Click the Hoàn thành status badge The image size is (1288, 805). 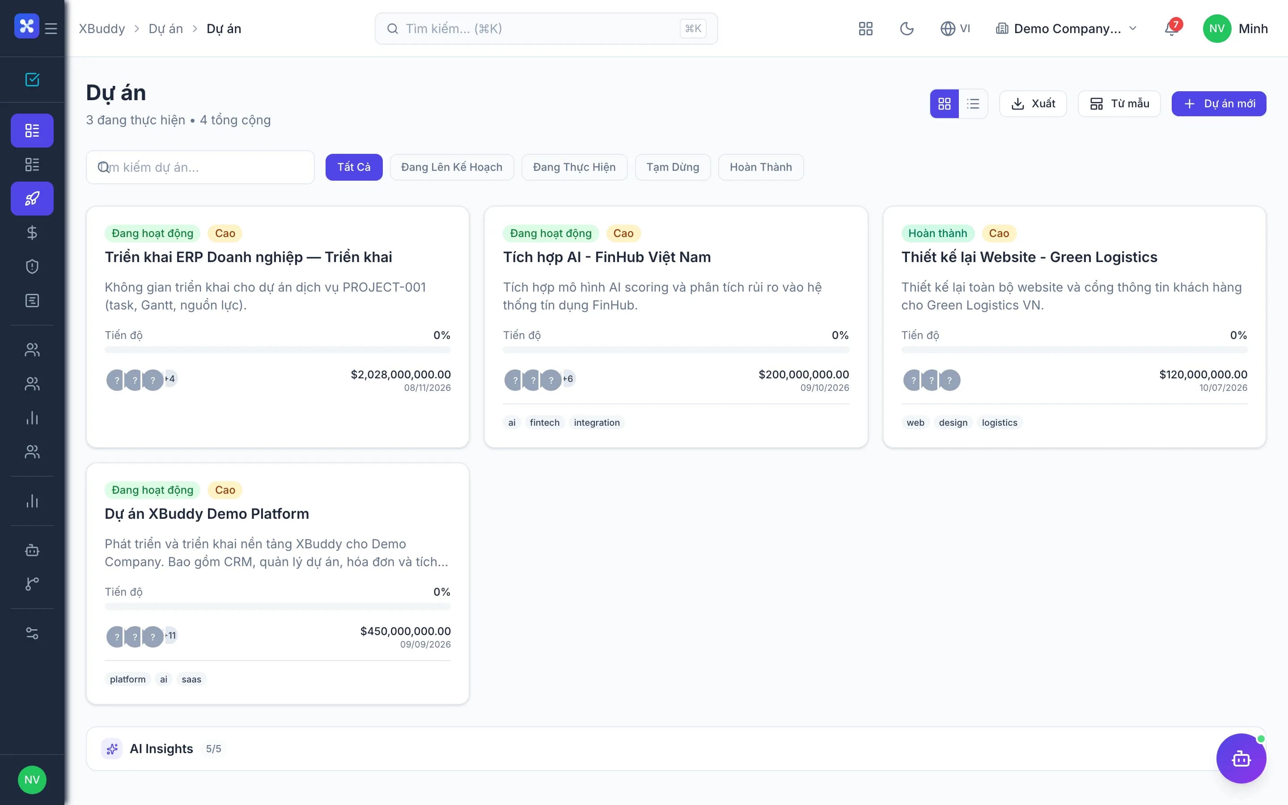tap(938, 233)
